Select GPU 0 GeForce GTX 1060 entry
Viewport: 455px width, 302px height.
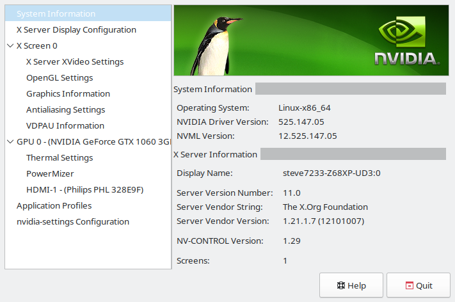93,141
